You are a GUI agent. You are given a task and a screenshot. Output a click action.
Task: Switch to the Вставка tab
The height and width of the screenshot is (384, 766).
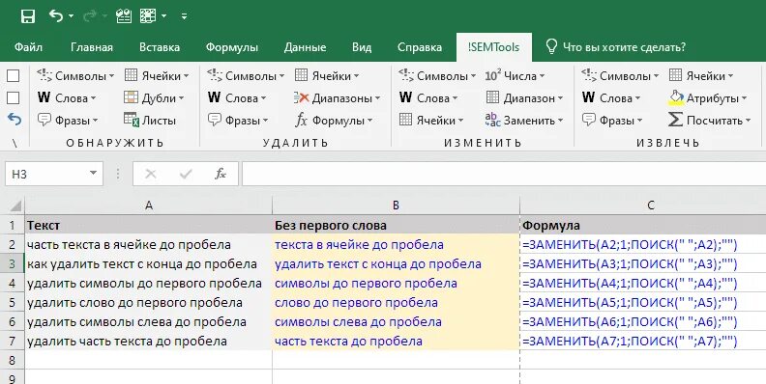pyautogui.click(x=160, y=47)
